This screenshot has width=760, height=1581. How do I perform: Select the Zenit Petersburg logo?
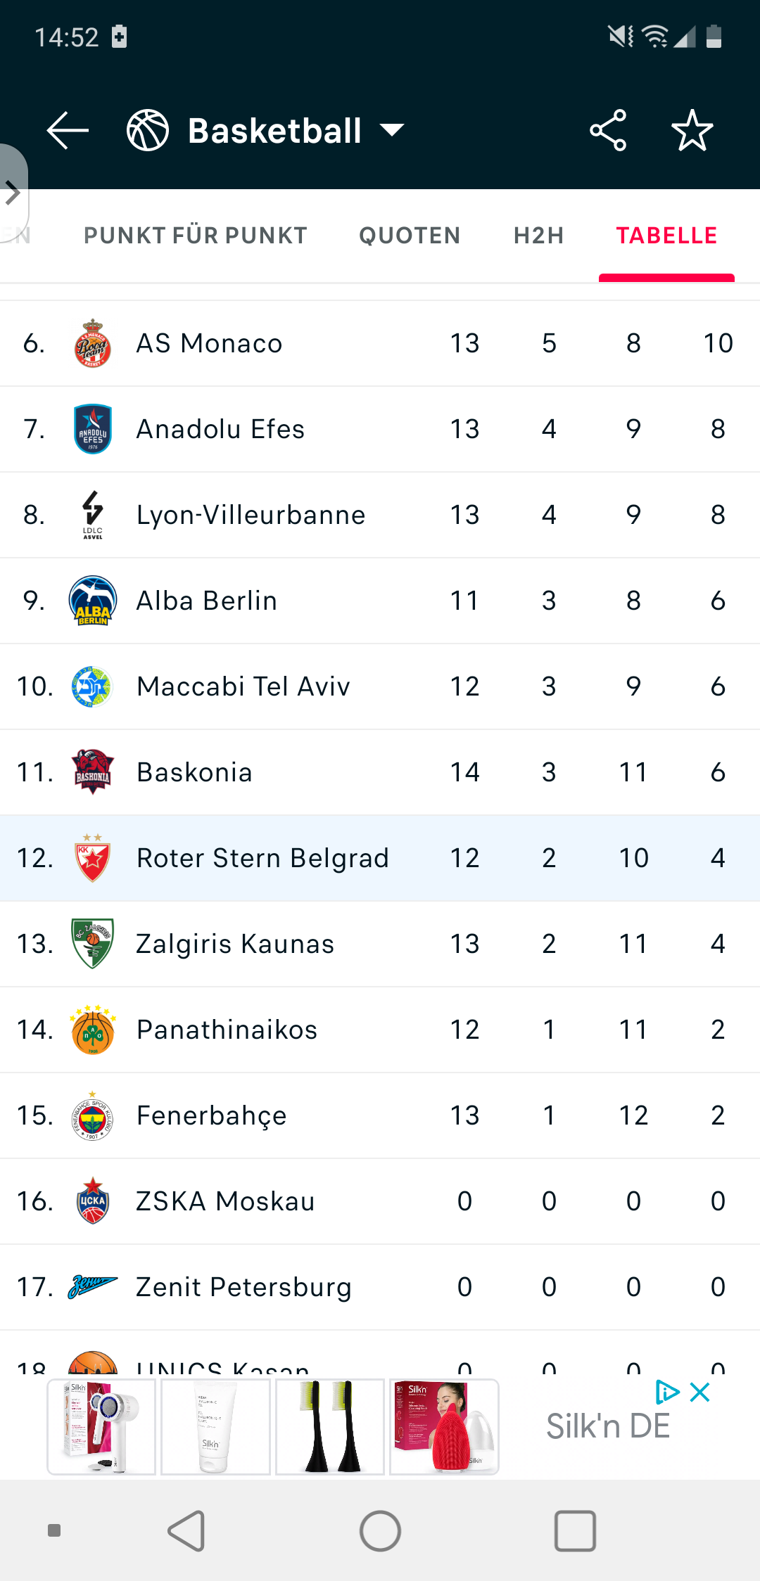click(x=93, y=1287)
